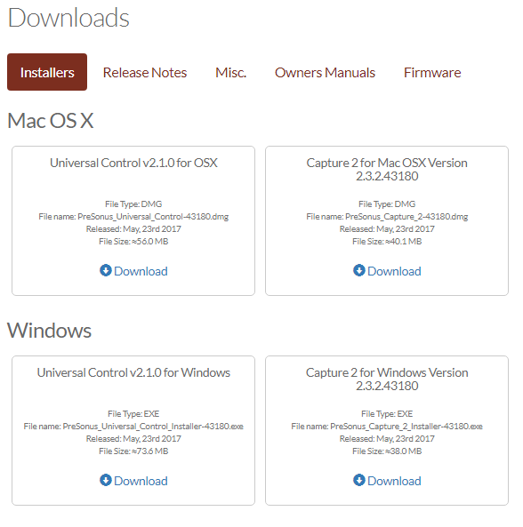Select the Firmware tab

pyautogui.click(x=432, y=73)
